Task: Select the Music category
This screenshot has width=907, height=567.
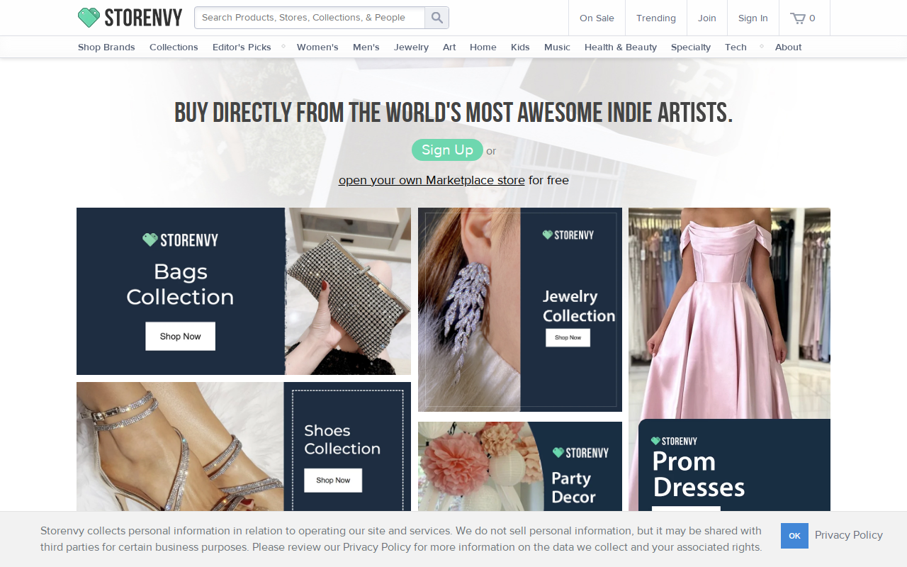Action: click(557, 47)
